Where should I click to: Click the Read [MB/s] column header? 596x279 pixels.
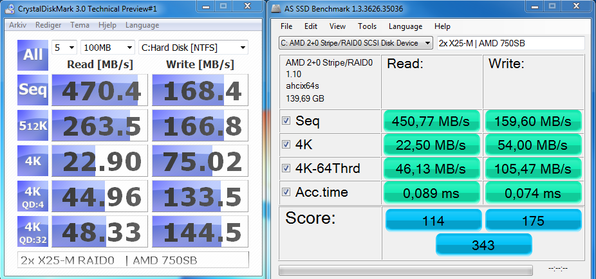pos(100,64)
